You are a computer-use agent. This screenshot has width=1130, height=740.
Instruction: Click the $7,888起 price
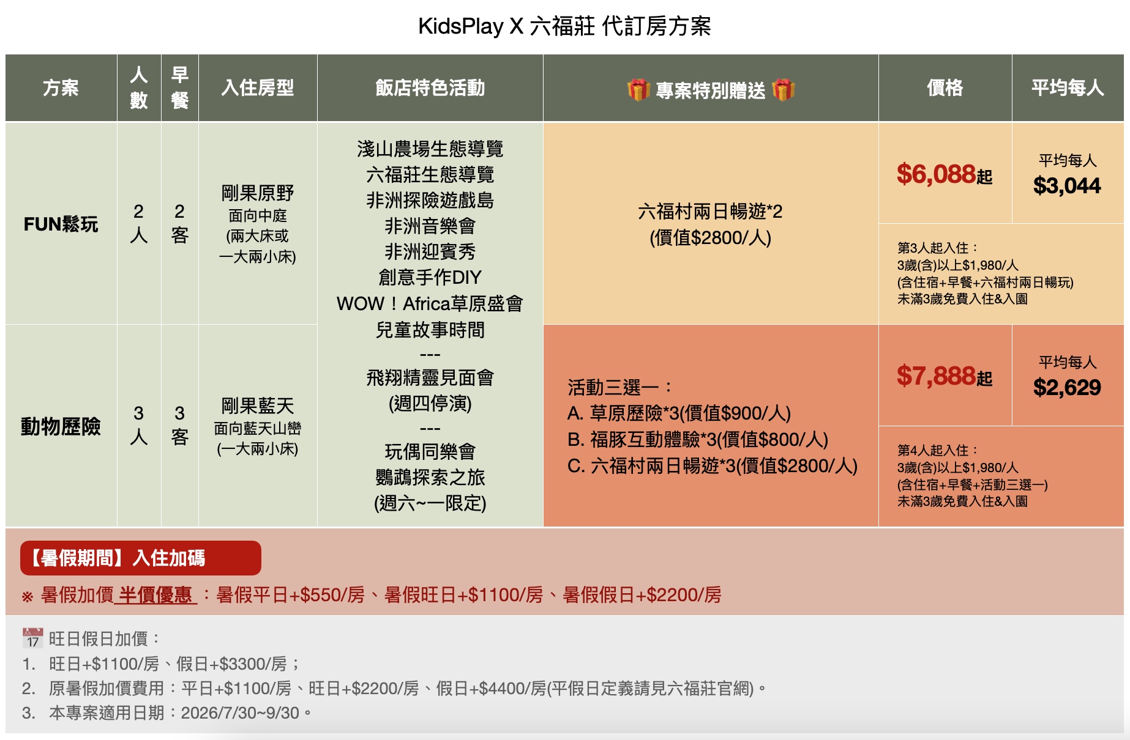tap(945, 376)
